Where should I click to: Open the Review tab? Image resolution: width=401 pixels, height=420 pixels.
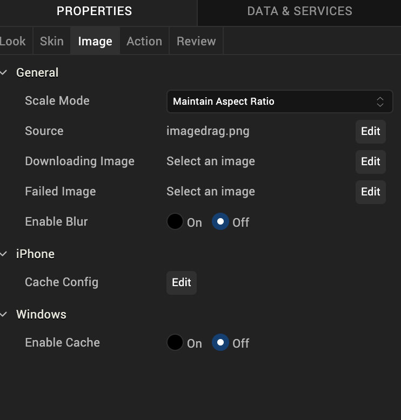point(196,42)
